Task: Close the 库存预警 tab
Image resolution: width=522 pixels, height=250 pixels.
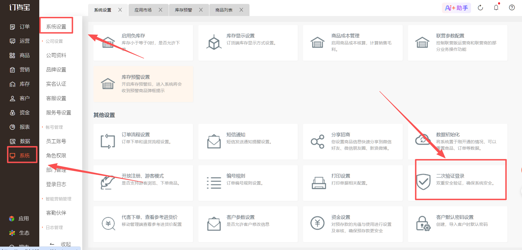Action: click(x=201, y=10)
